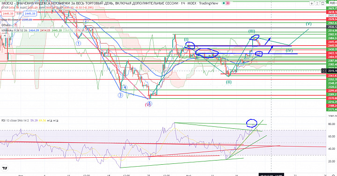Click the RSI scale value 20.00
The image size is (337, 176).
click(332, 161)
